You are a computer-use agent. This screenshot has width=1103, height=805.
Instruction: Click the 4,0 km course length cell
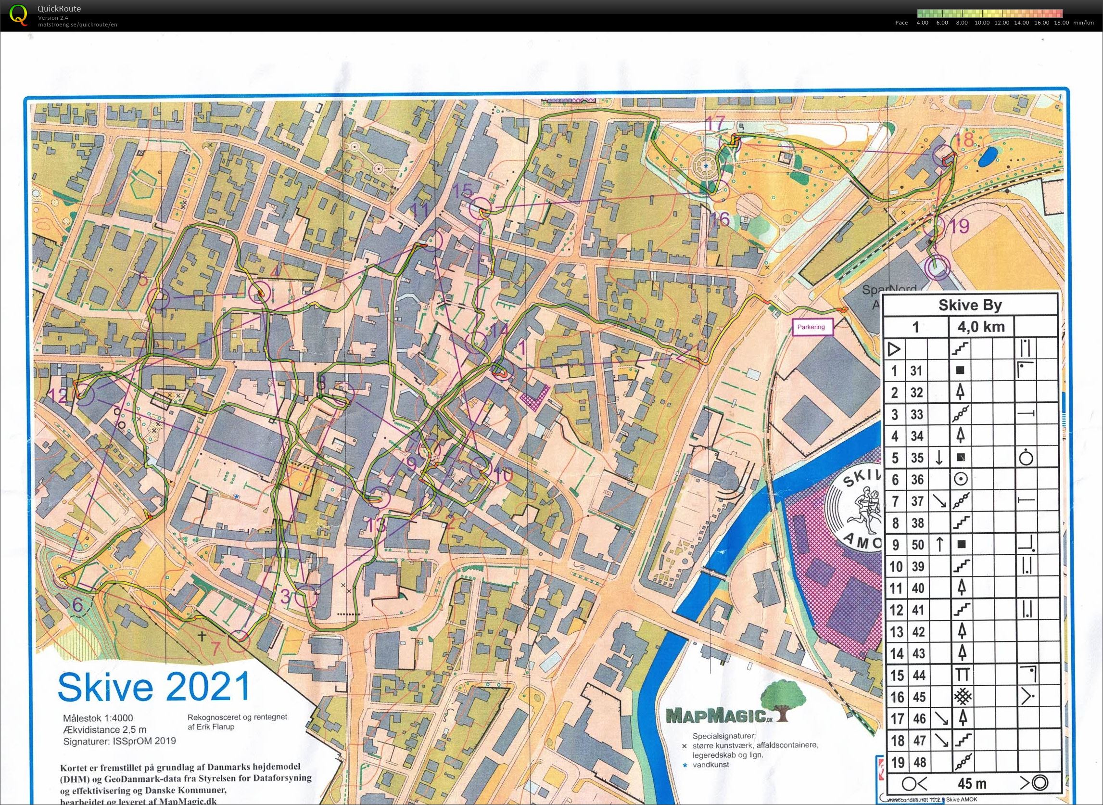pos(981,327)
